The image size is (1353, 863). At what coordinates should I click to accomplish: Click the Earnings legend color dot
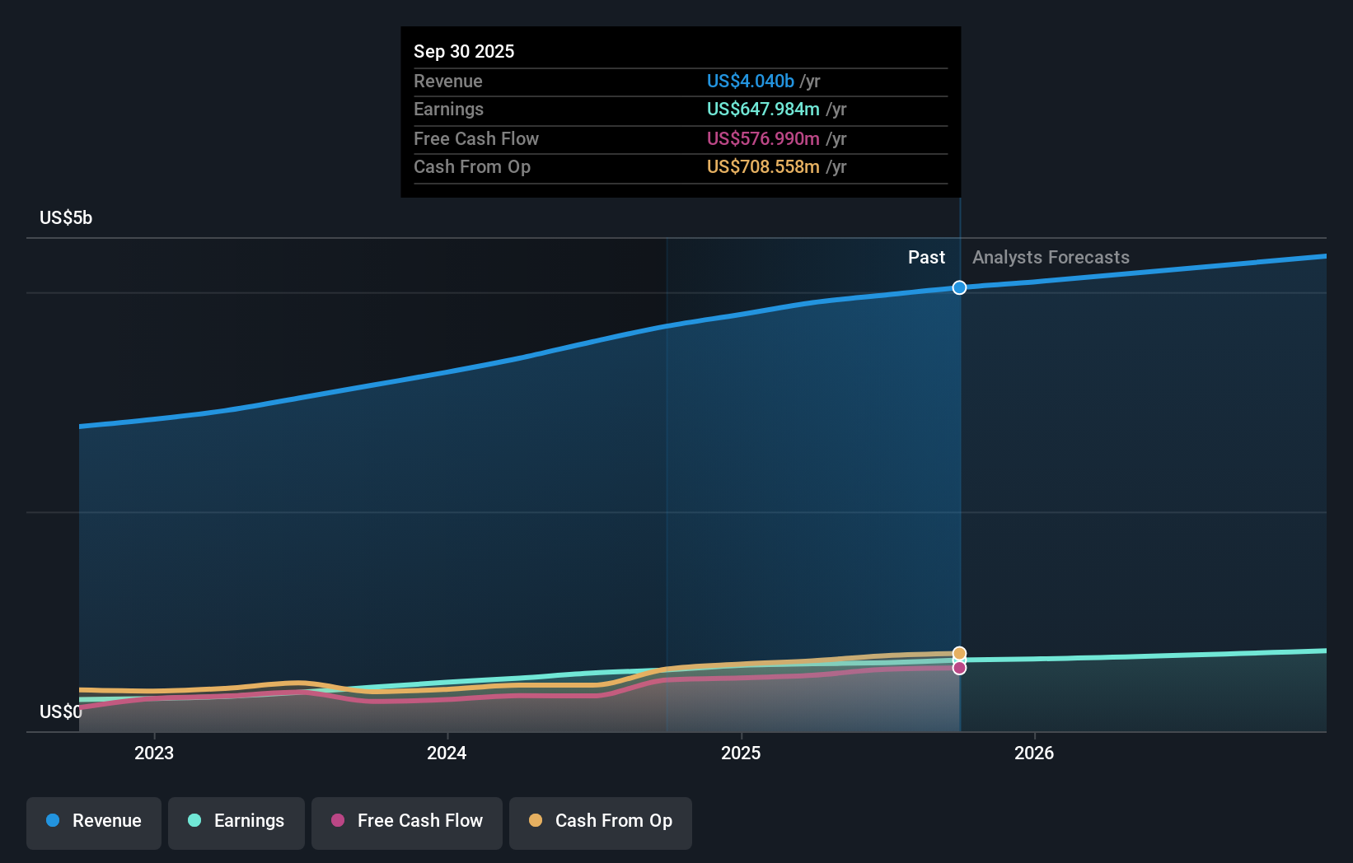pos(194,821)
